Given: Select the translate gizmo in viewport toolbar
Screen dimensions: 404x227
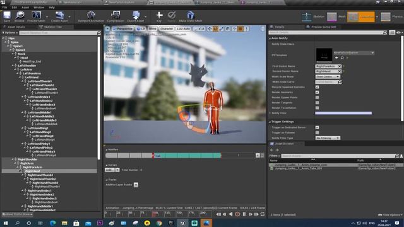Looking at the screenshot, I should [210, 29].
